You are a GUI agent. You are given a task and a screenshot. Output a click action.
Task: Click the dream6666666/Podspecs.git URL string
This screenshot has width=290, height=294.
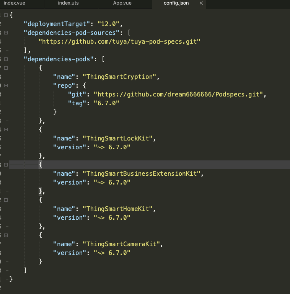178,94
